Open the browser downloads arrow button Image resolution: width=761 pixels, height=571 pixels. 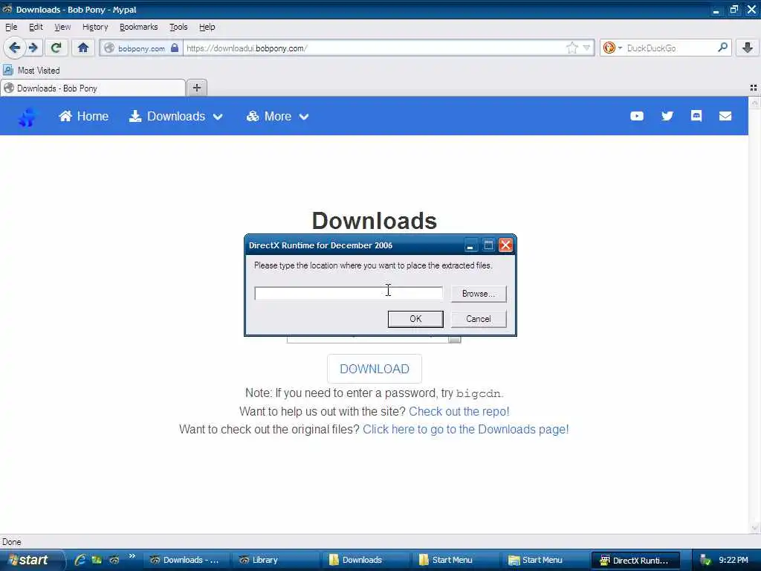click(x=748, y=48)
